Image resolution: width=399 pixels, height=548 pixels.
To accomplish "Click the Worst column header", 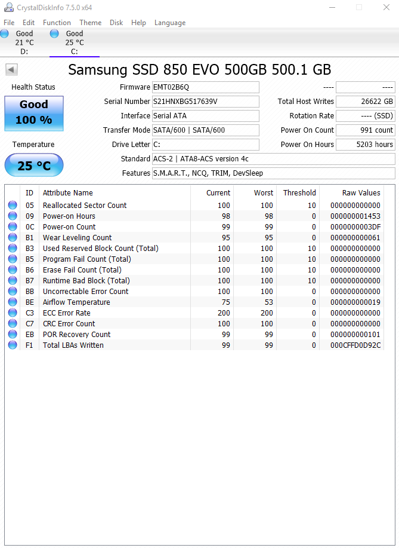I will (x=255, y=193).
